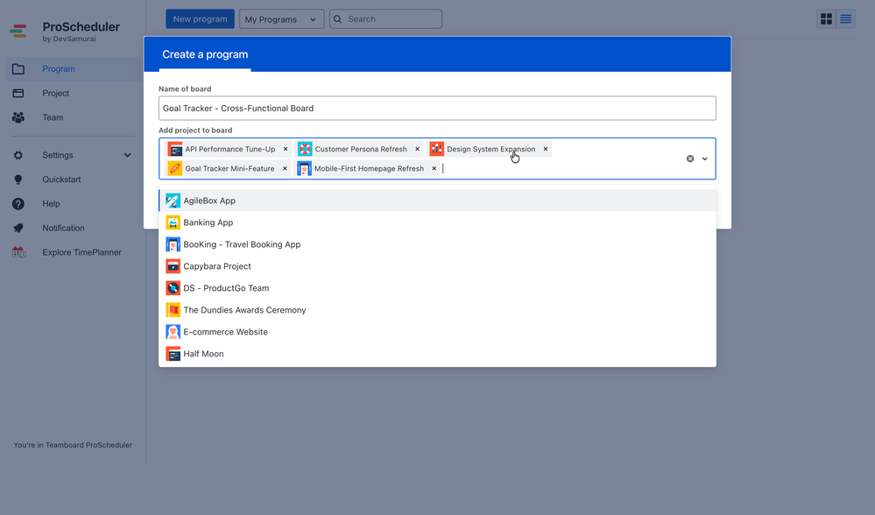Select Banking App from the list
875x515 pixels.
(x=438, y=222)
